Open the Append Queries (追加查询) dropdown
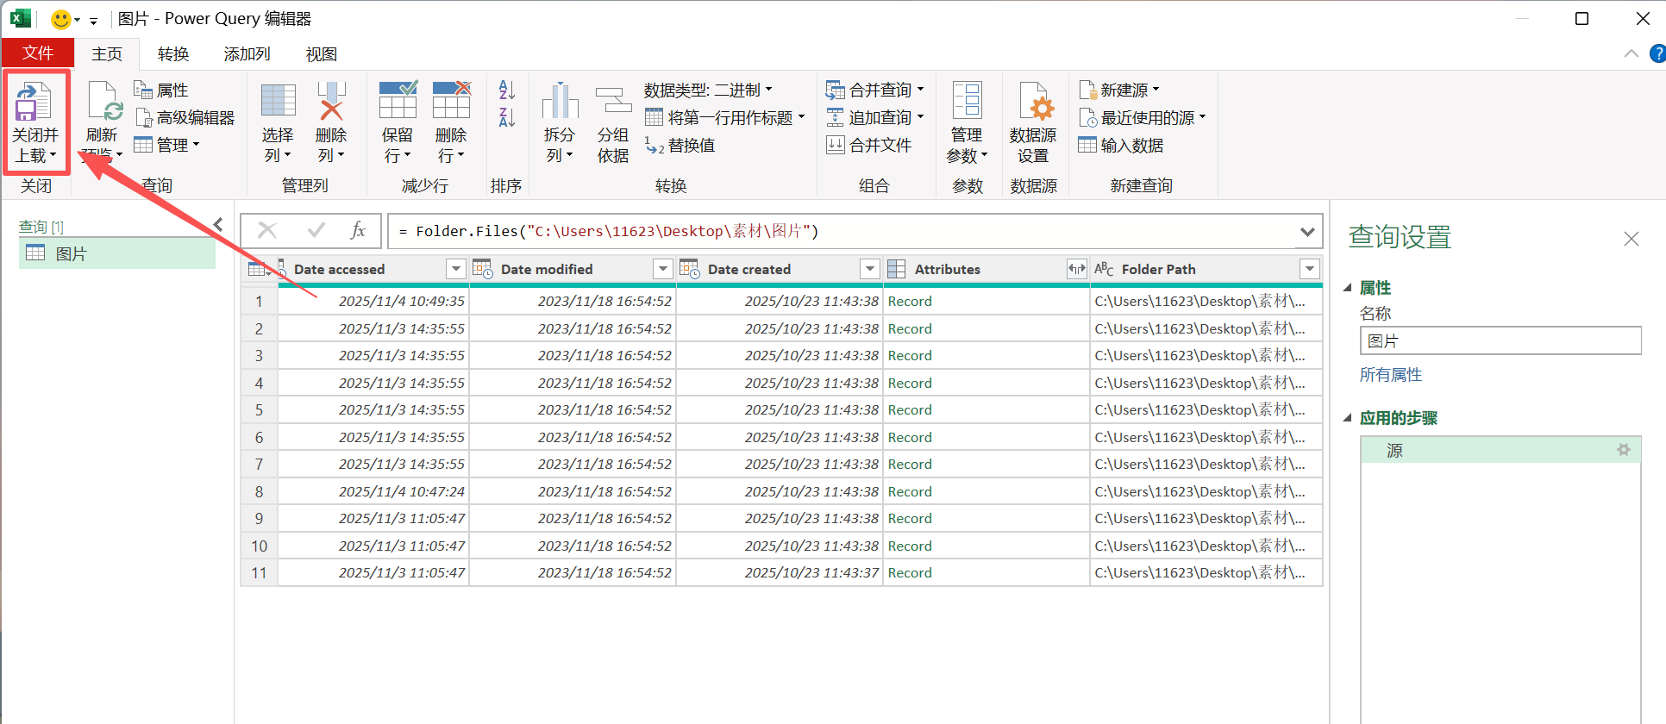This screenshot has height=724, width=1666. click(874, 117)
